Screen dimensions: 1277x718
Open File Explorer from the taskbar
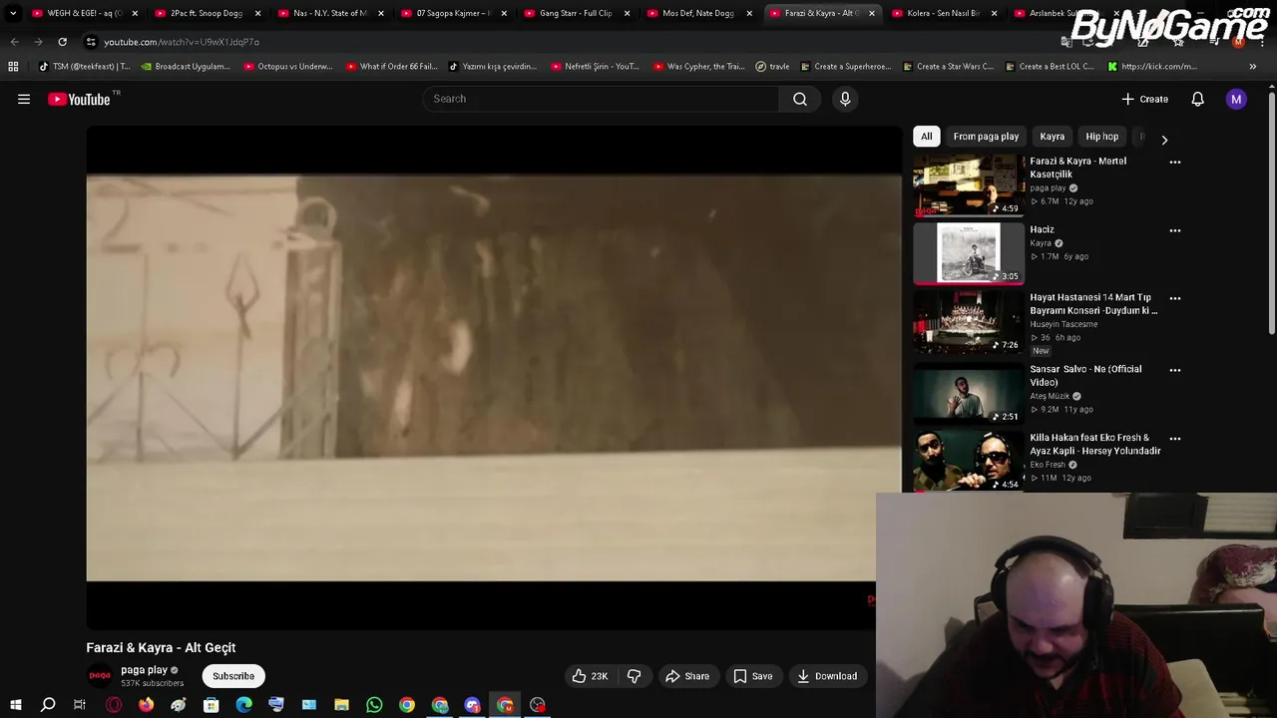(341, 705)
